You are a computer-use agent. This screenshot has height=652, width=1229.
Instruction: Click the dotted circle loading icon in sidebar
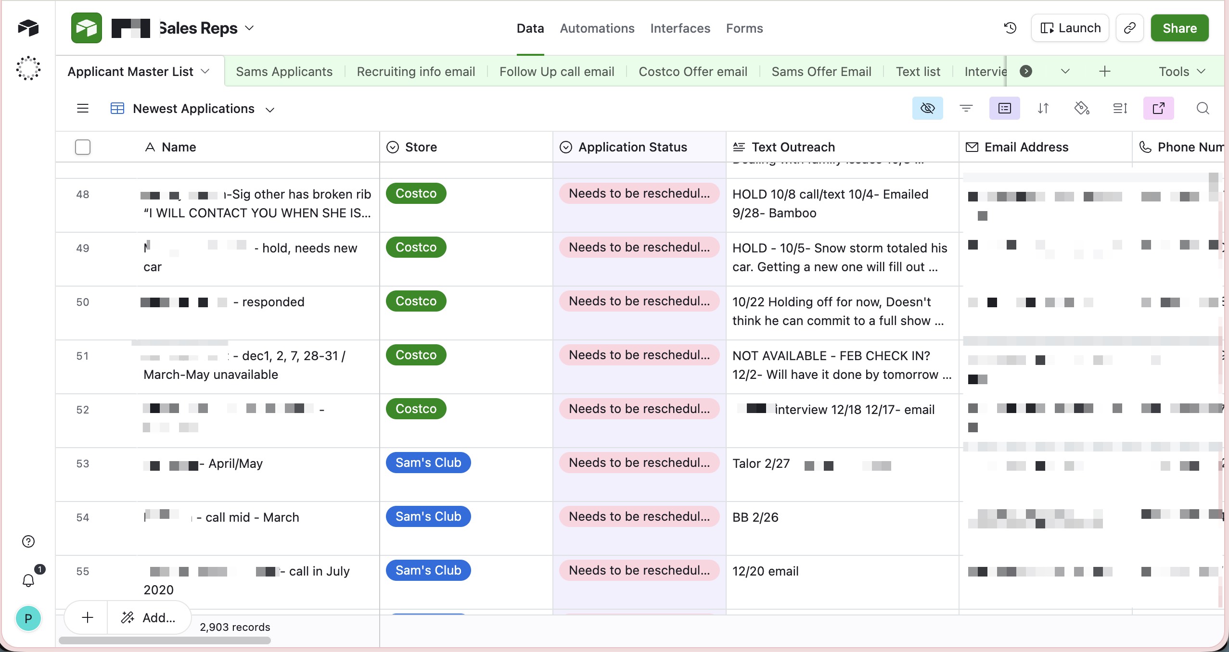click(28, 68)
